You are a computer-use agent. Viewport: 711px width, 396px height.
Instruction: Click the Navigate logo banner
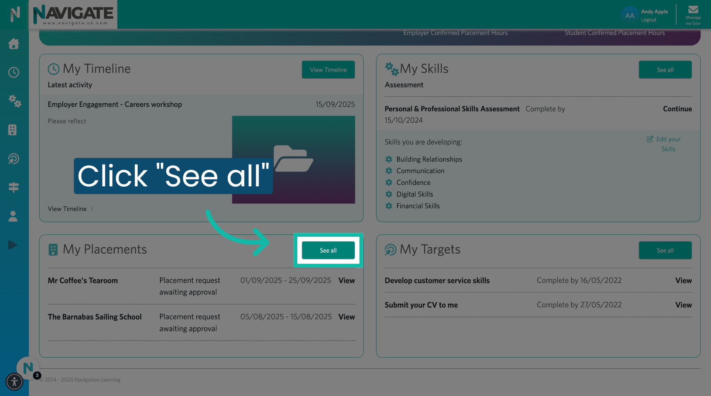tap(73, 14)
